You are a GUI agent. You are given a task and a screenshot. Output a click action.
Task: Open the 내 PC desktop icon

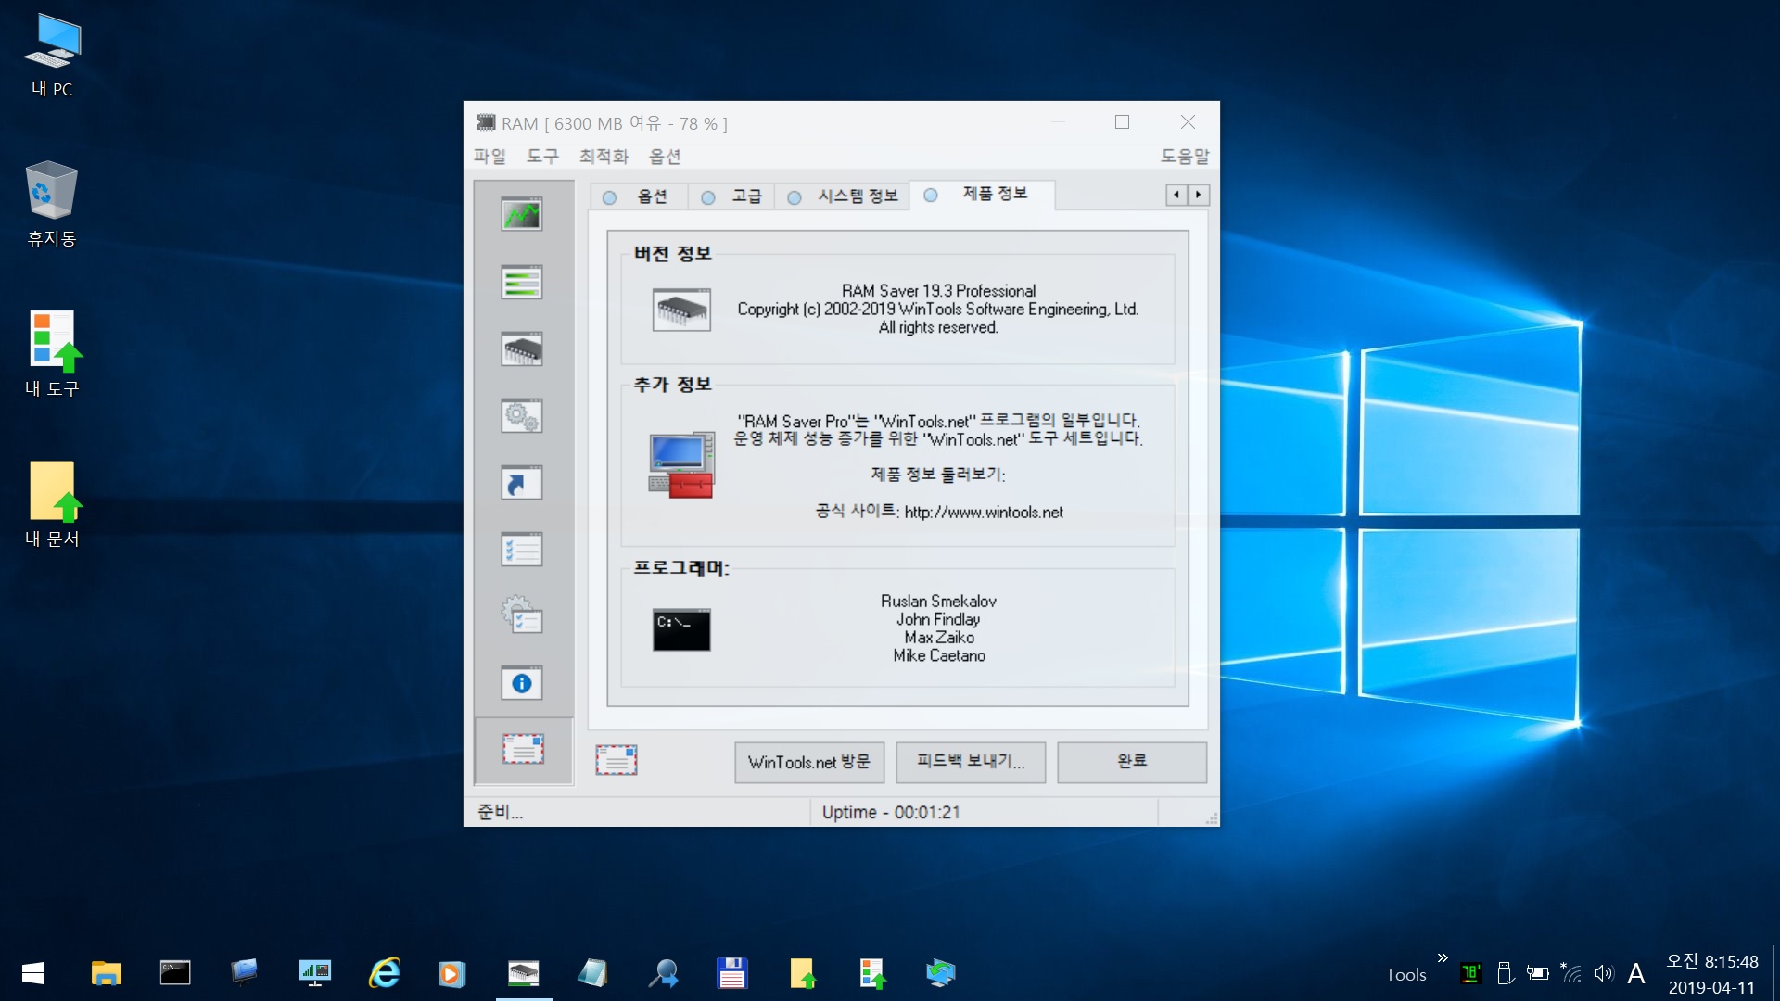[52, 56]
